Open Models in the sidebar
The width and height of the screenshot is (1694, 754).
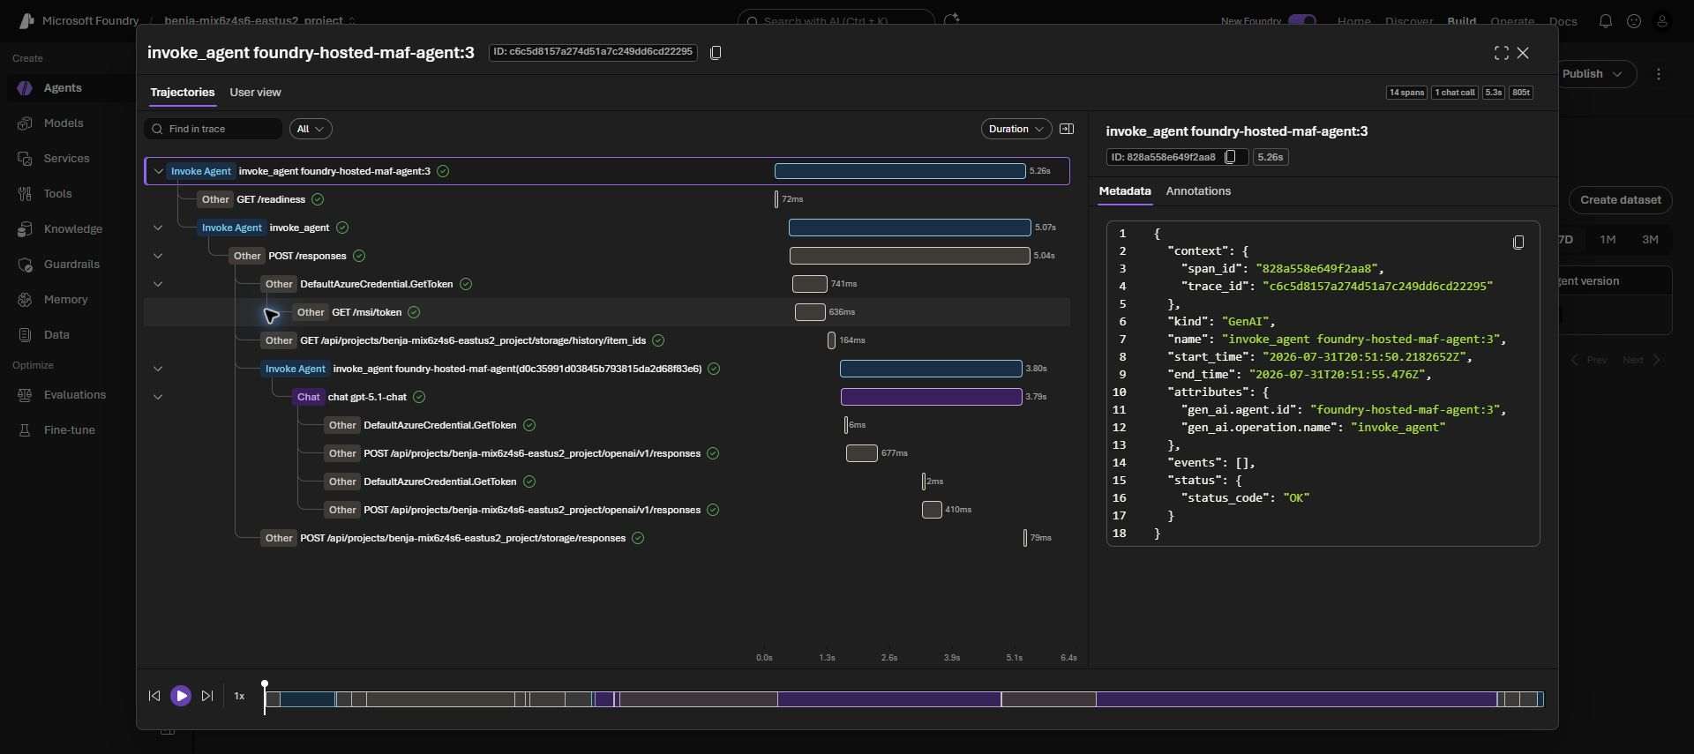click(63, 123)
